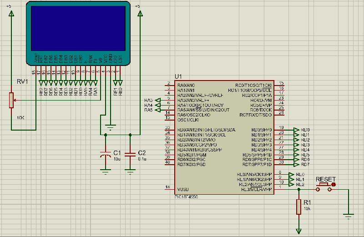Select the ground symbol beside RESET button
Image resolution: width=364 pixels, height=237 pixels.
pos(349,217)
